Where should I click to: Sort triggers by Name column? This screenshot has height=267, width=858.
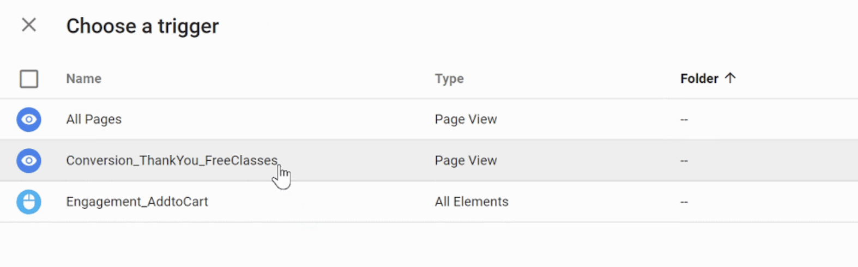coord(83,79)
